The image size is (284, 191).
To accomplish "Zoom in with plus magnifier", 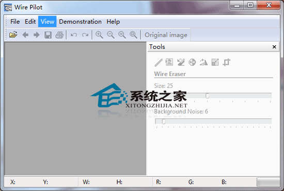I will (x=99, y=34).
